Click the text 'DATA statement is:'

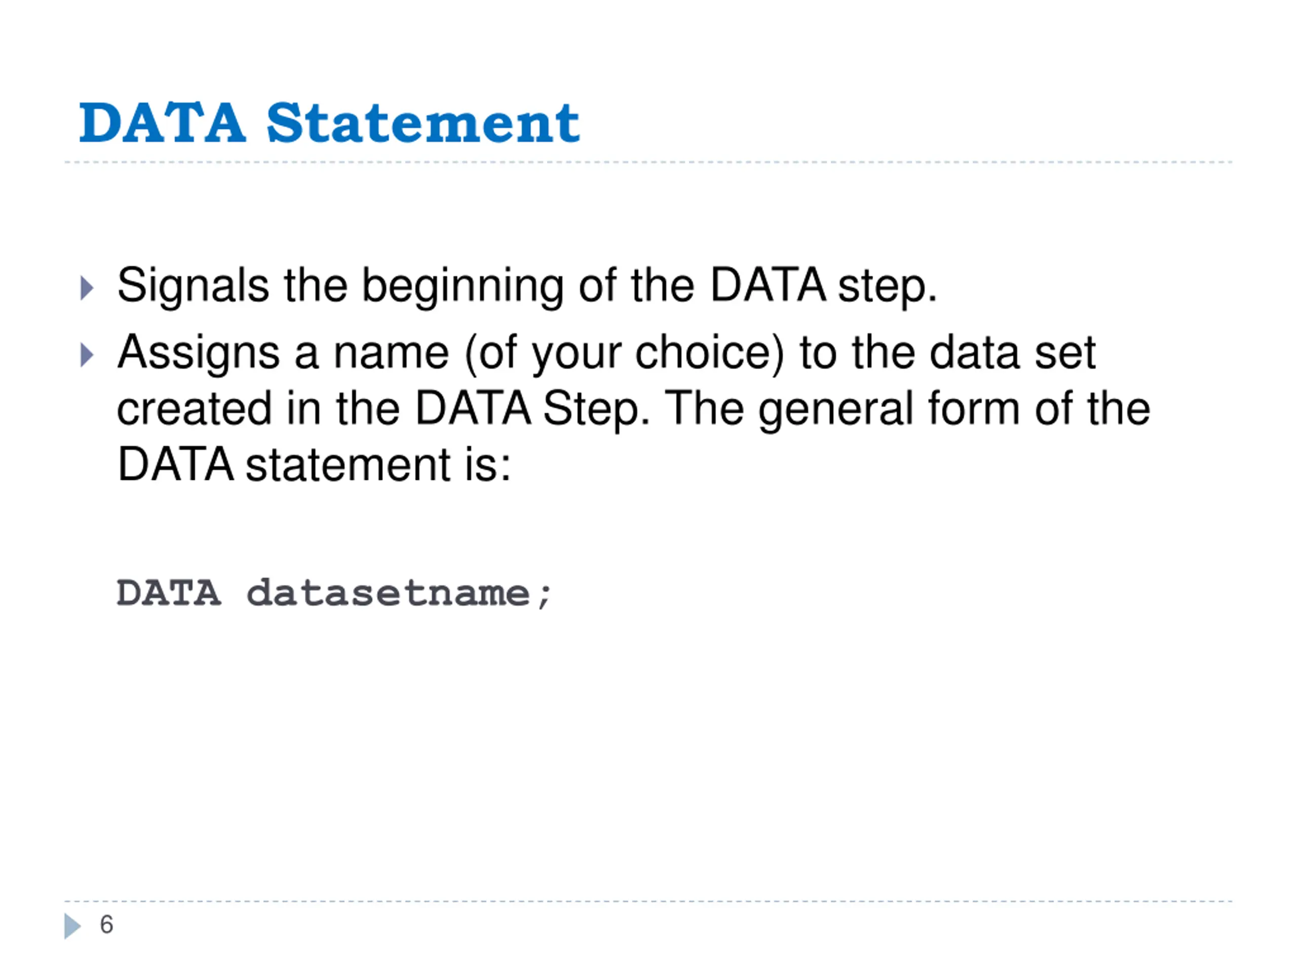click(314, 465)
